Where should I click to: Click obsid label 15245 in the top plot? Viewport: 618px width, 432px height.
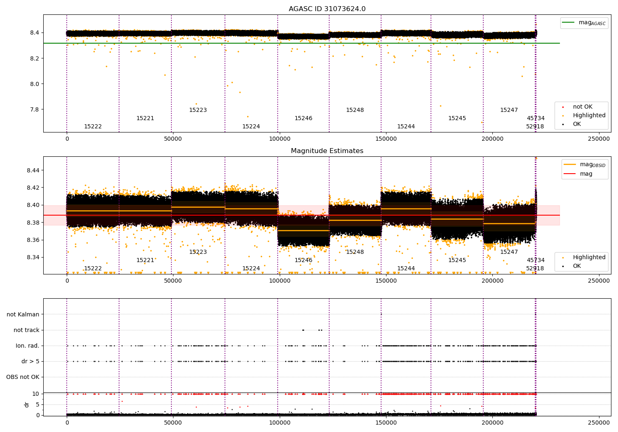(x=457, y=118)
